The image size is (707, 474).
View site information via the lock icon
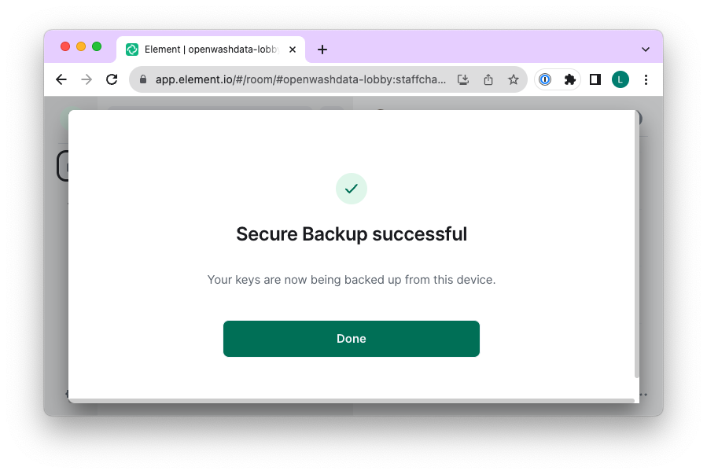pyautogui.click(x=143, y=79)
